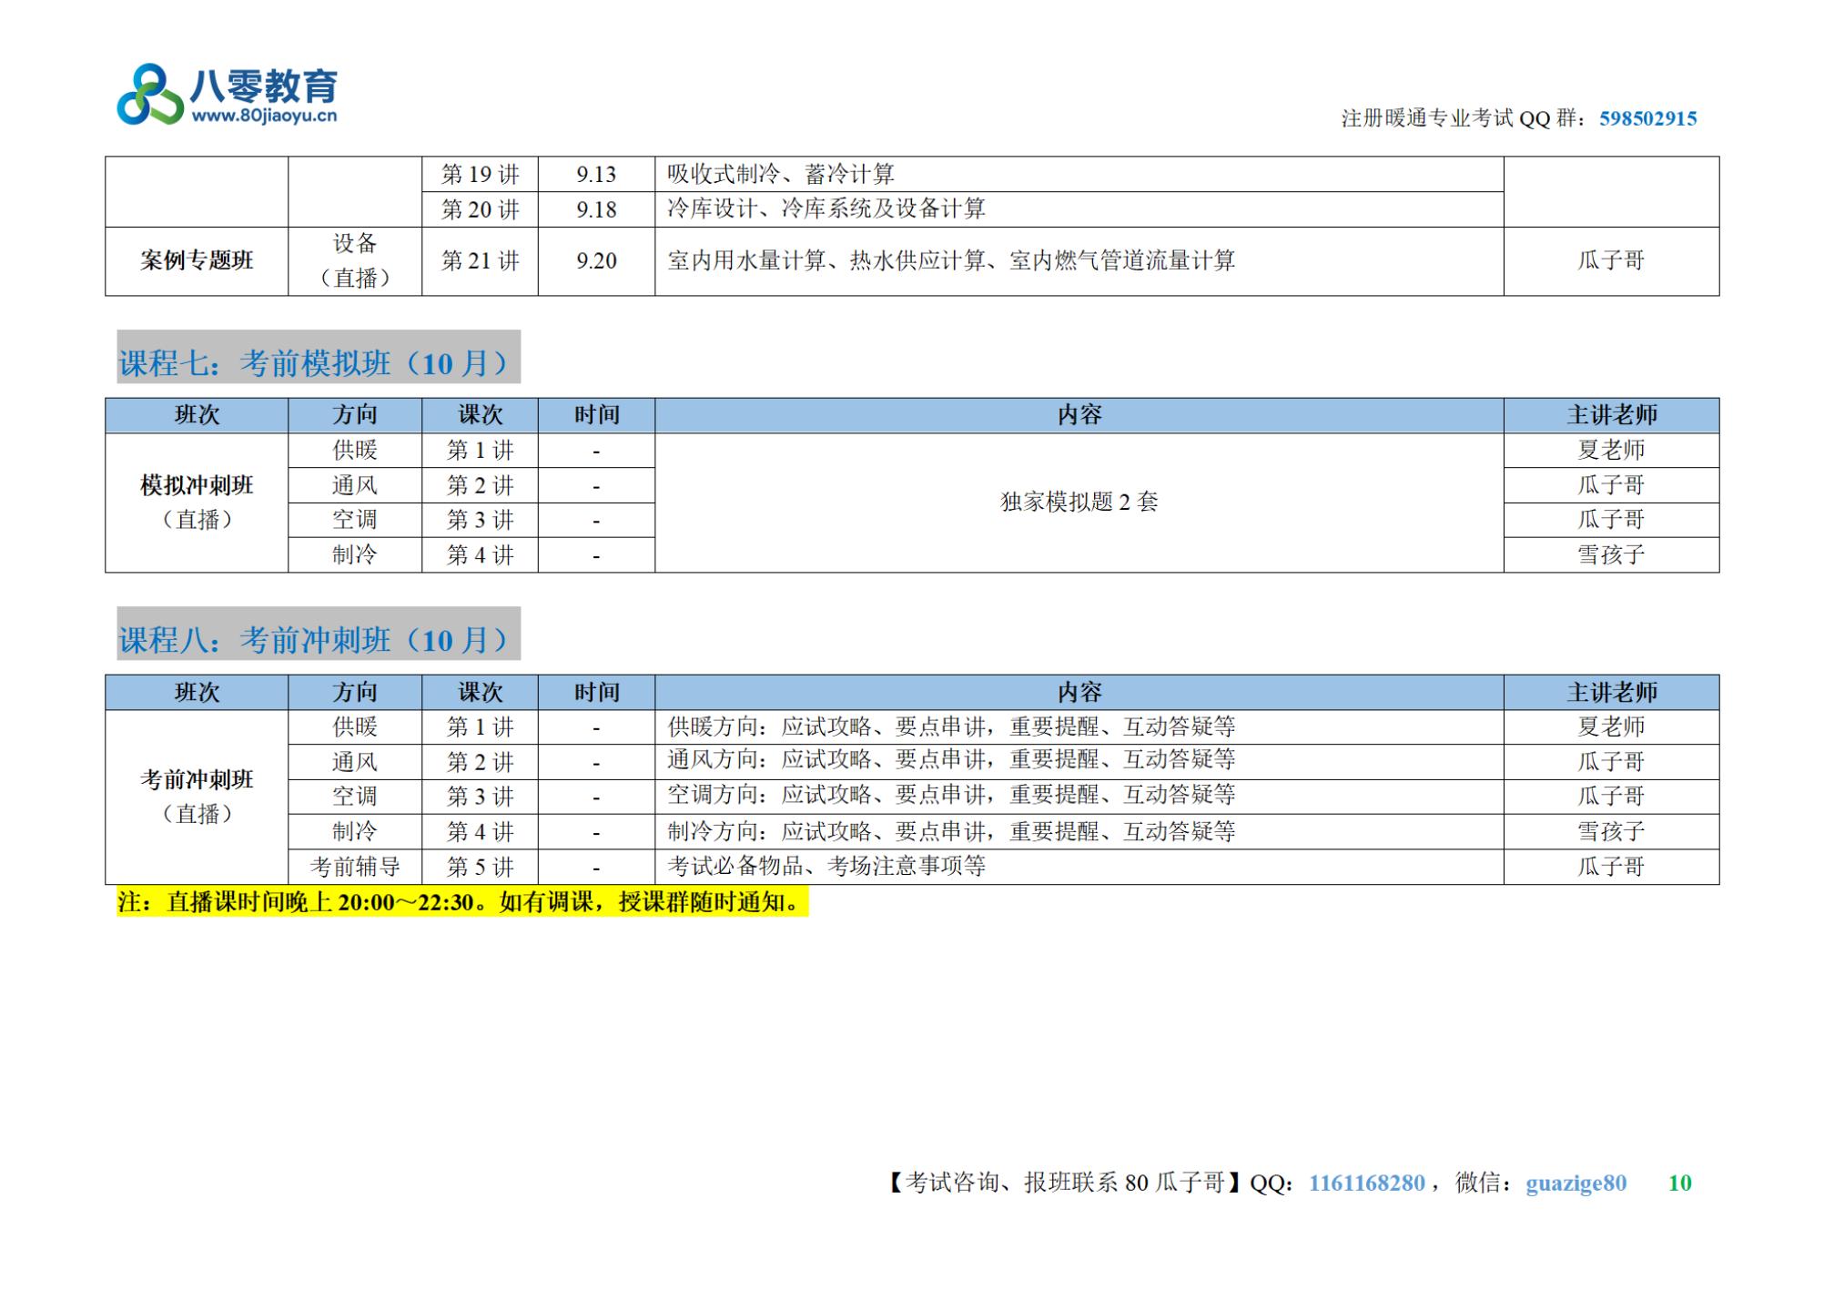Screen dimensions: 1824x1290
Task: Click QQ number 1161168280 in footer
Action: [1366, 1183]
